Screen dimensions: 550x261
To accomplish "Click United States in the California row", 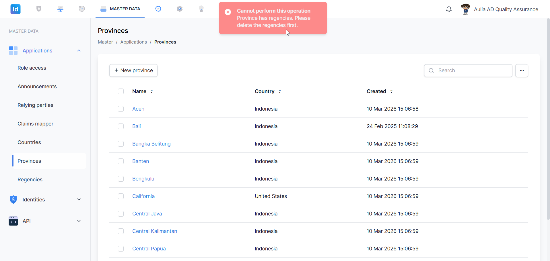I will point(271,196).
